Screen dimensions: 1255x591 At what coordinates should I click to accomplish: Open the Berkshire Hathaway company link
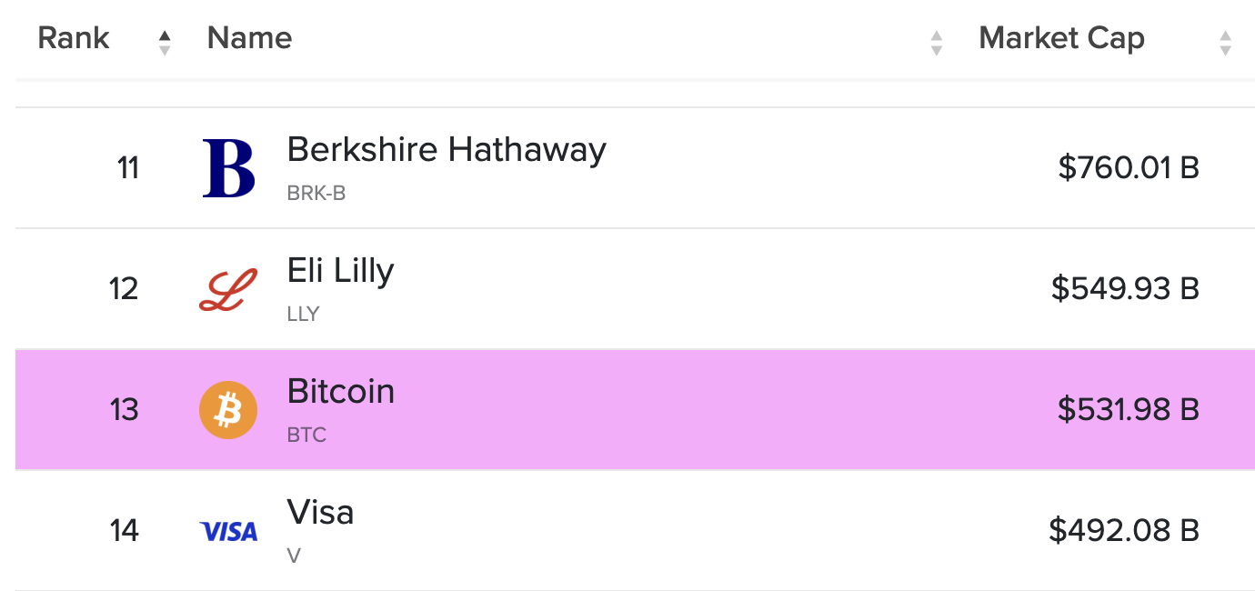click(x=447, y=150)
